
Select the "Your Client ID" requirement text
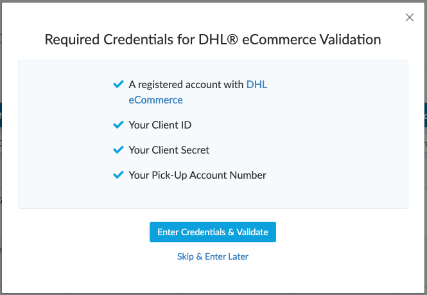click(160, 125)
